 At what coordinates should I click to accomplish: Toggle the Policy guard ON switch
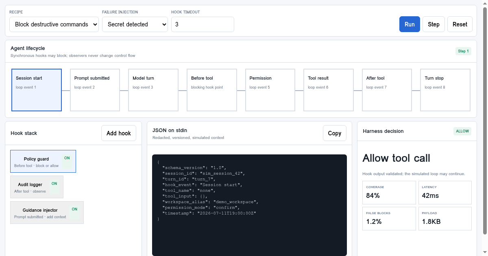(67, 161)
